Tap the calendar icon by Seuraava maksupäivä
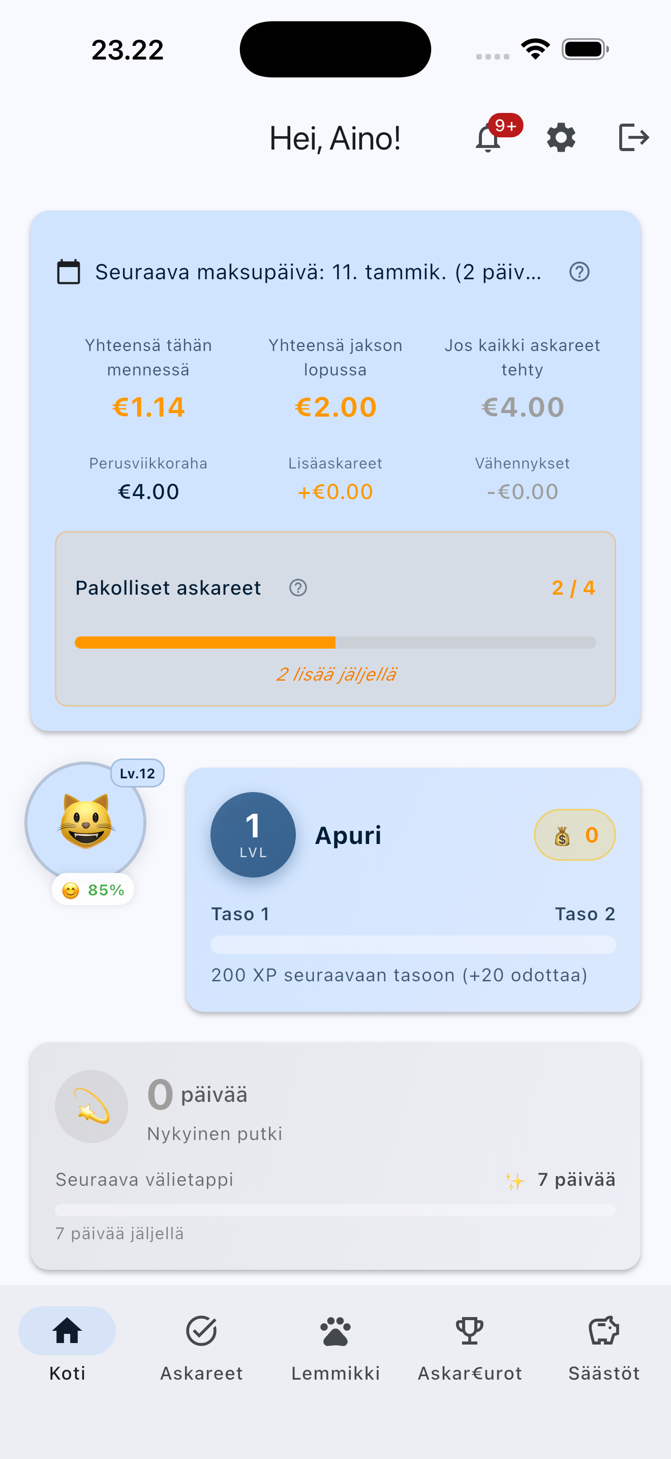 [x=69, y=272]
